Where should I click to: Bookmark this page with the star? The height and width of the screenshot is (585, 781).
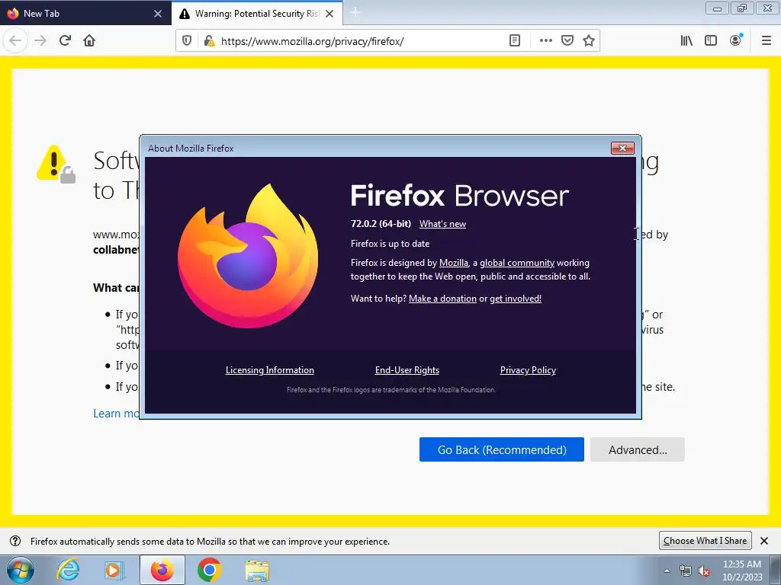(x=589, y=41)
